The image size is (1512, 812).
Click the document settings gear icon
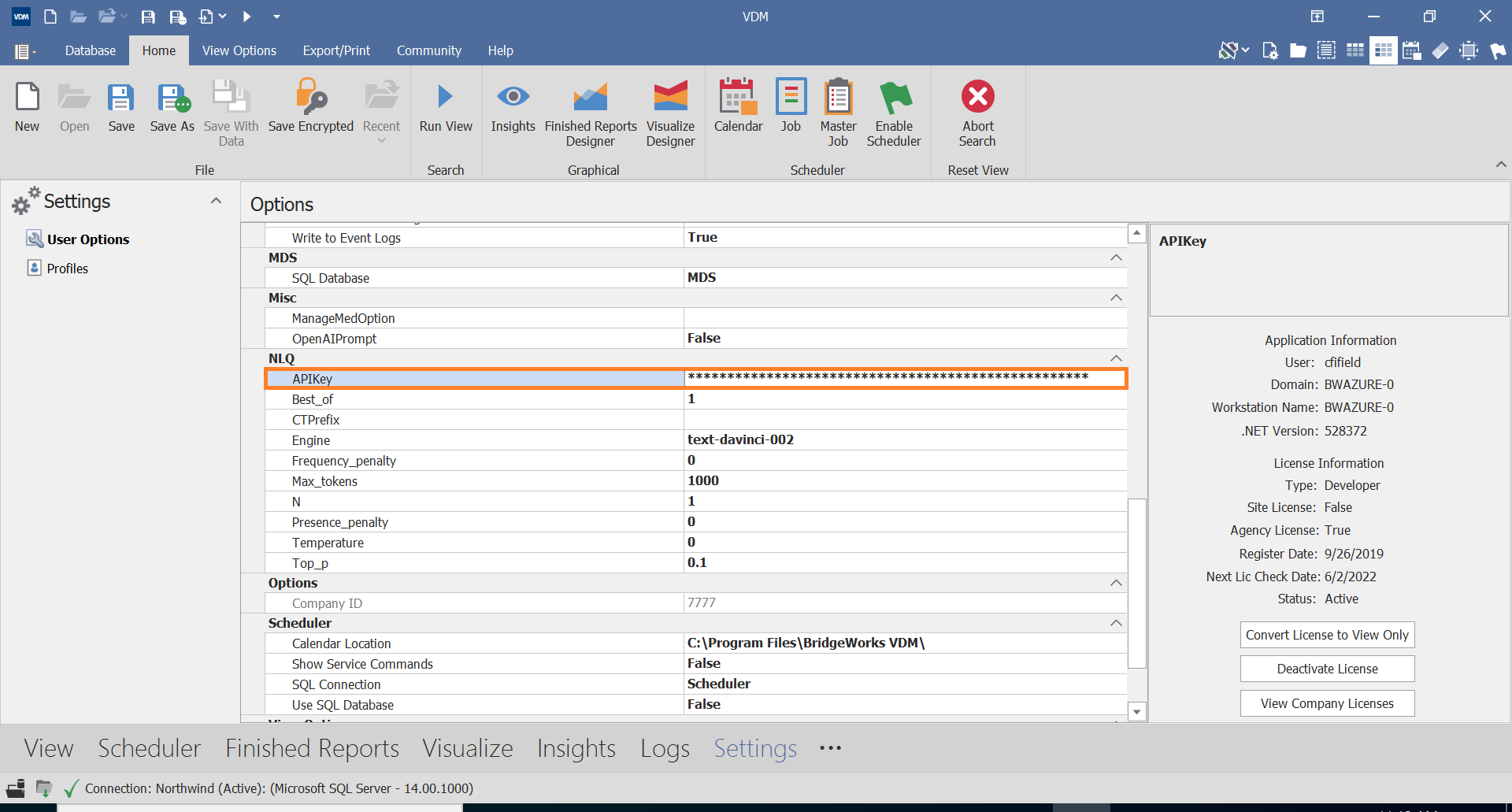[1269, 50]
